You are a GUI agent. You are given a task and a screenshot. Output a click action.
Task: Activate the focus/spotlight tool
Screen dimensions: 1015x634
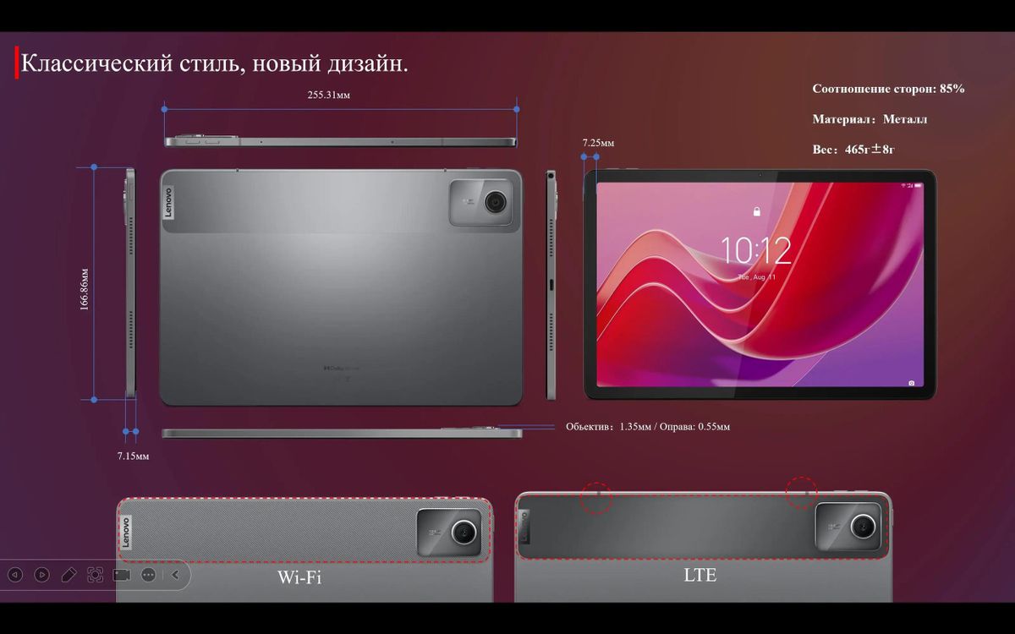click(x=96, y=575)
